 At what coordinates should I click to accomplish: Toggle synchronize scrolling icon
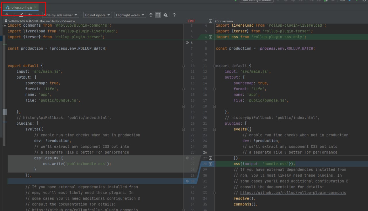(x=158, y=15)
